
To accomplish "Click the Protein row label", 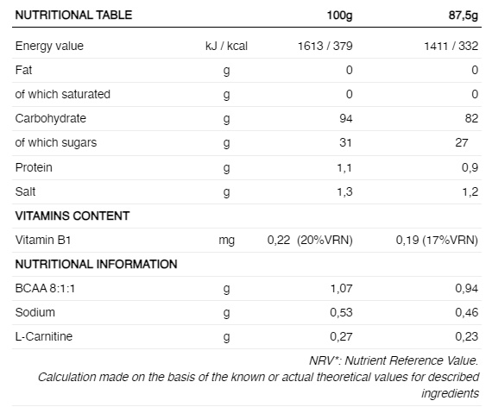I will [x=34, y=167].
